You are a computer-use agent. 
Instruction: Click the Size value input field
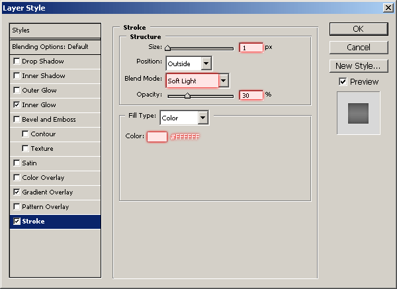tap(251, 48)
